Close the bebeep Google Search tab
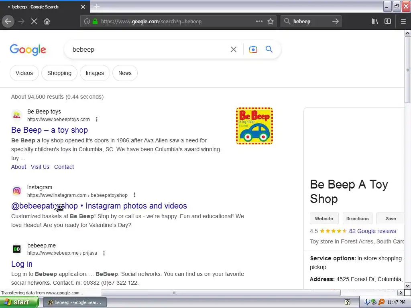The height and width of the screenshot is (308, 411). point(83,7)
